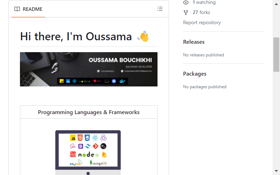Viewport: 280px width, 175px height.
Task: Click the HTML5 logo in monitor image
Action: point(80,138)
